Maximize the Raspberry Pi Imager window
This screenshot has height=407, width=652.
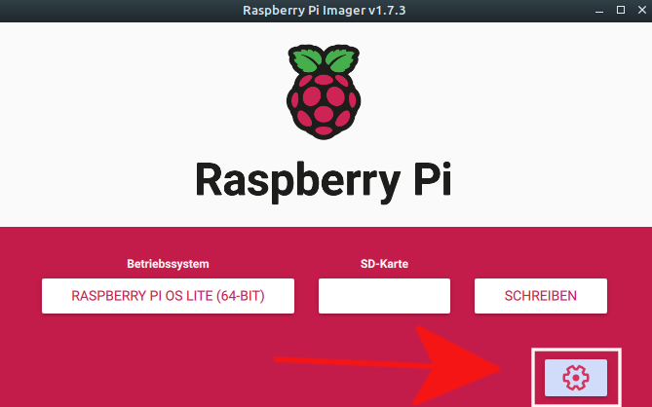pos(621,10)
